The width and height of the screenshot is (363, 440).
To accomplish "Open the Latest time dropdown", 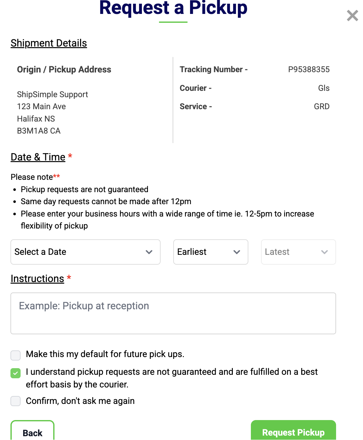I will tap(298, 252).
